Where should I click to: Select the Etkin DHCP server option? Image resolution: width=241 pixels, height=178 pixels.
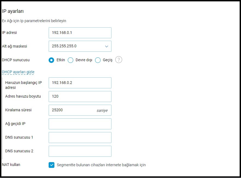(51, 60)
